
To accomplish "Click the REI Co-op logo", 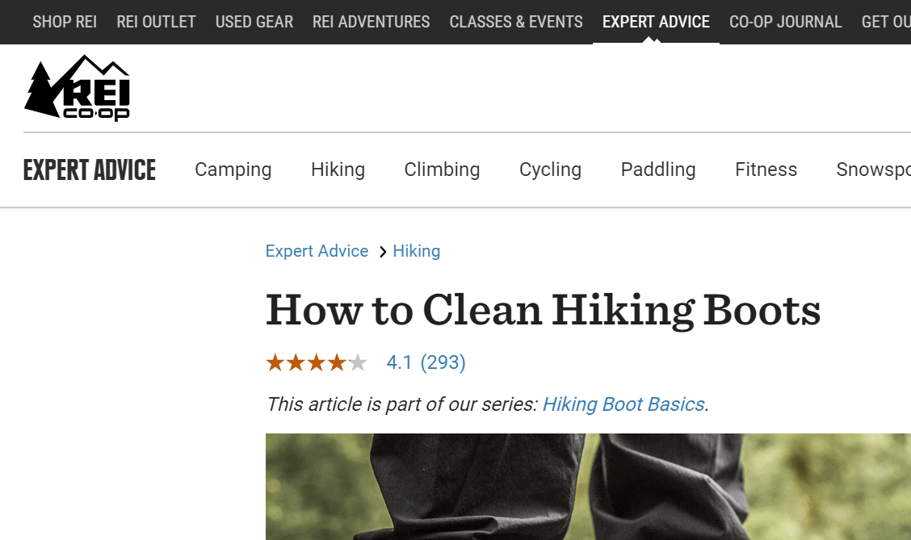I will [x=77, y=88].
